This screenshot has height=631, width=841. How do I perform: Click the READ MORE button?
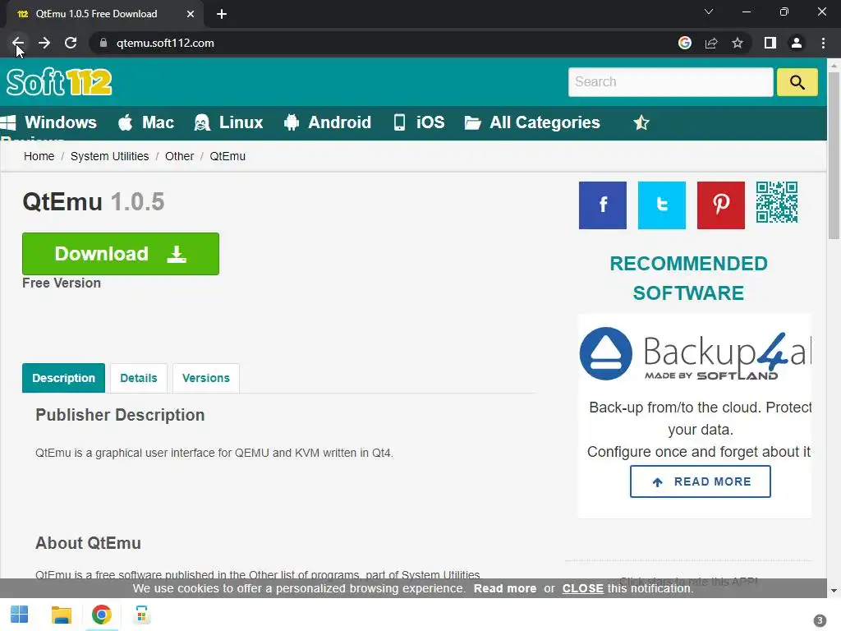pyautogui.click(x=701, y=481)
